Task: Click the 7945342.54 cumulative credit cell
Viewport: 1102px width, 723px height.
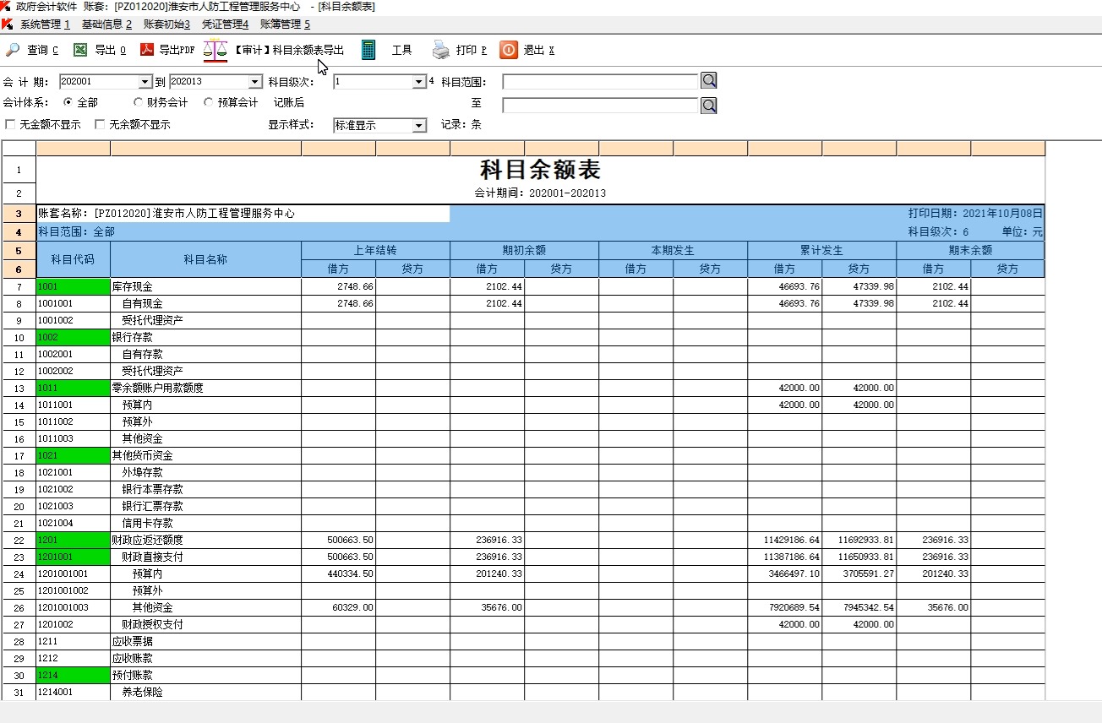Action: point(859,607)
